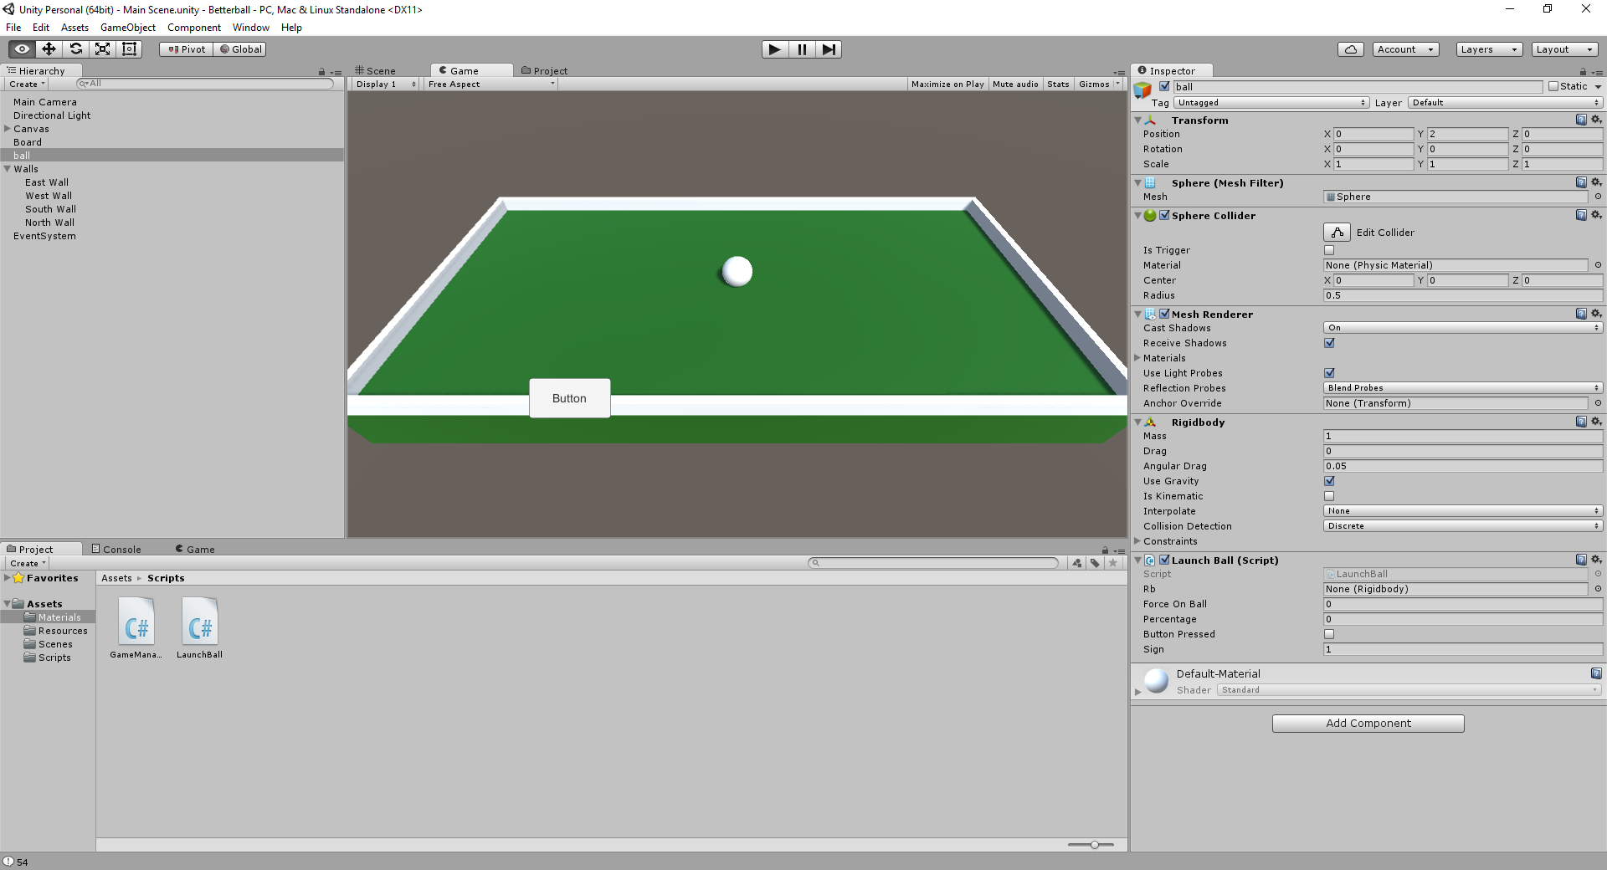Screen dimensions: 1607x870
Task: Expand the Constraints section
Action: 1137,541
